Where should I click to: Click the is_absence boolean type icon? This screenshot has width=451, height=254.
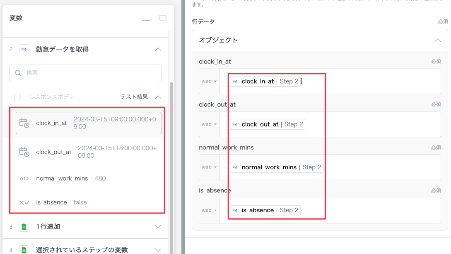[x=24, y=202]
